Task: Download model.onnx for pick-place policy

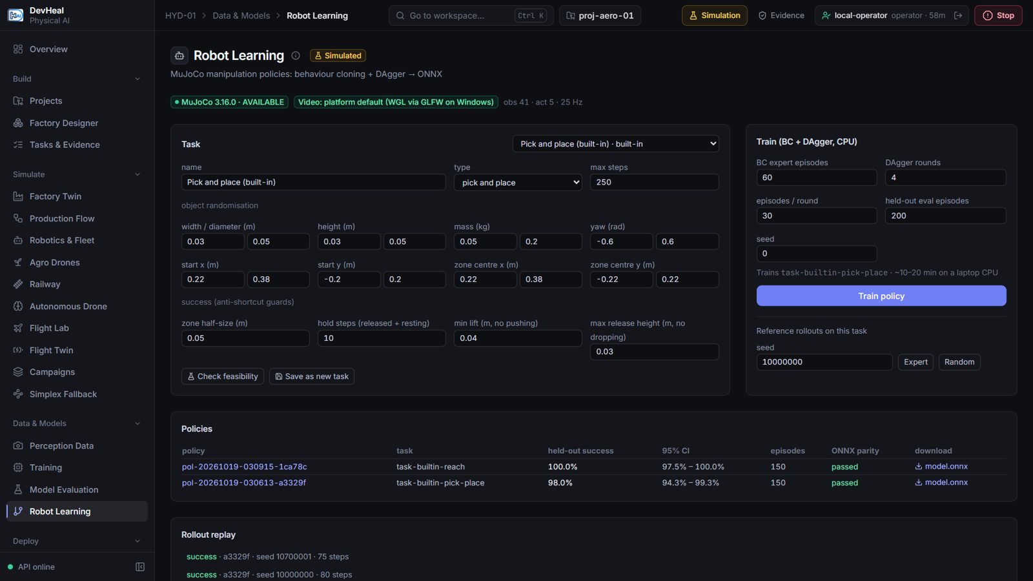Action: [x=941, y=482]
